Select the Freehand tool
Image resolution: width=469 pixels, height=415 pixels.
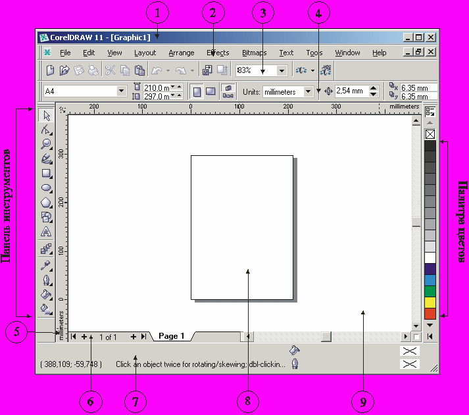click(46, 159)
